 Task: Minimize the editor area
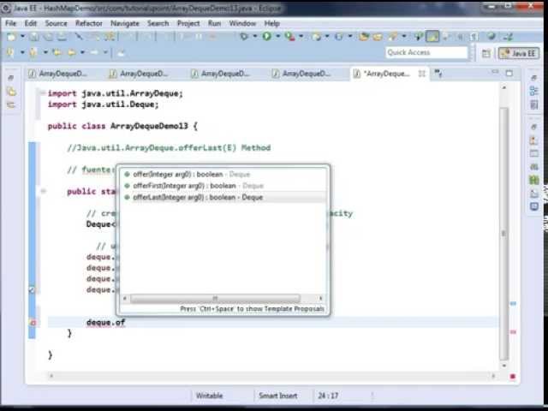click(x=495, y=72)
